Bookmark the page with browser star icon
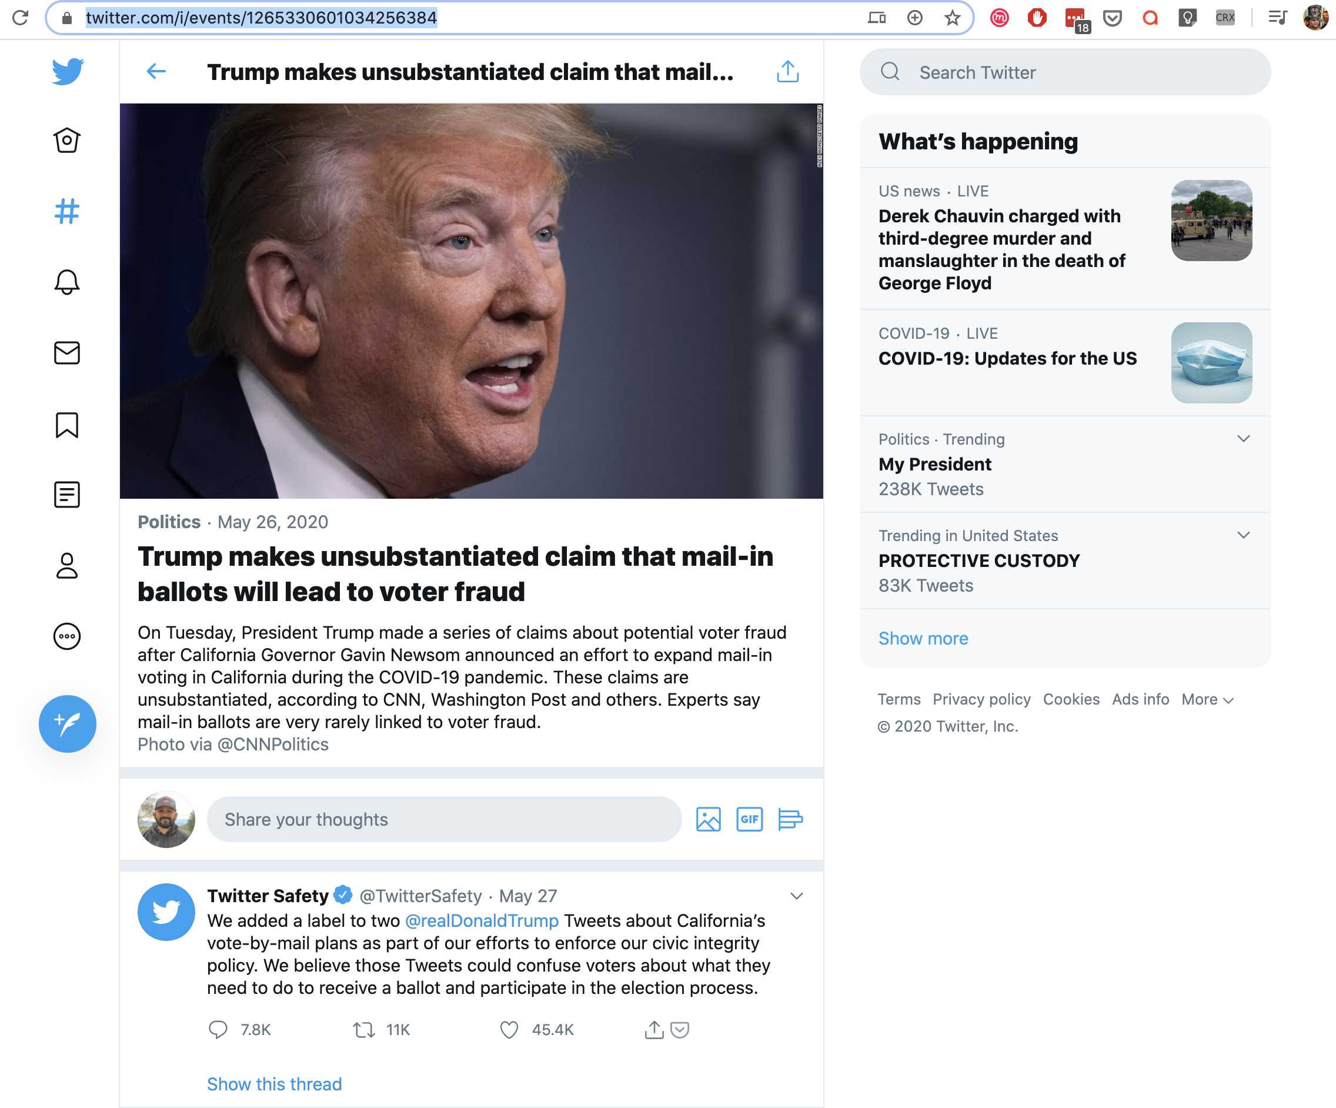 (952, 18)
